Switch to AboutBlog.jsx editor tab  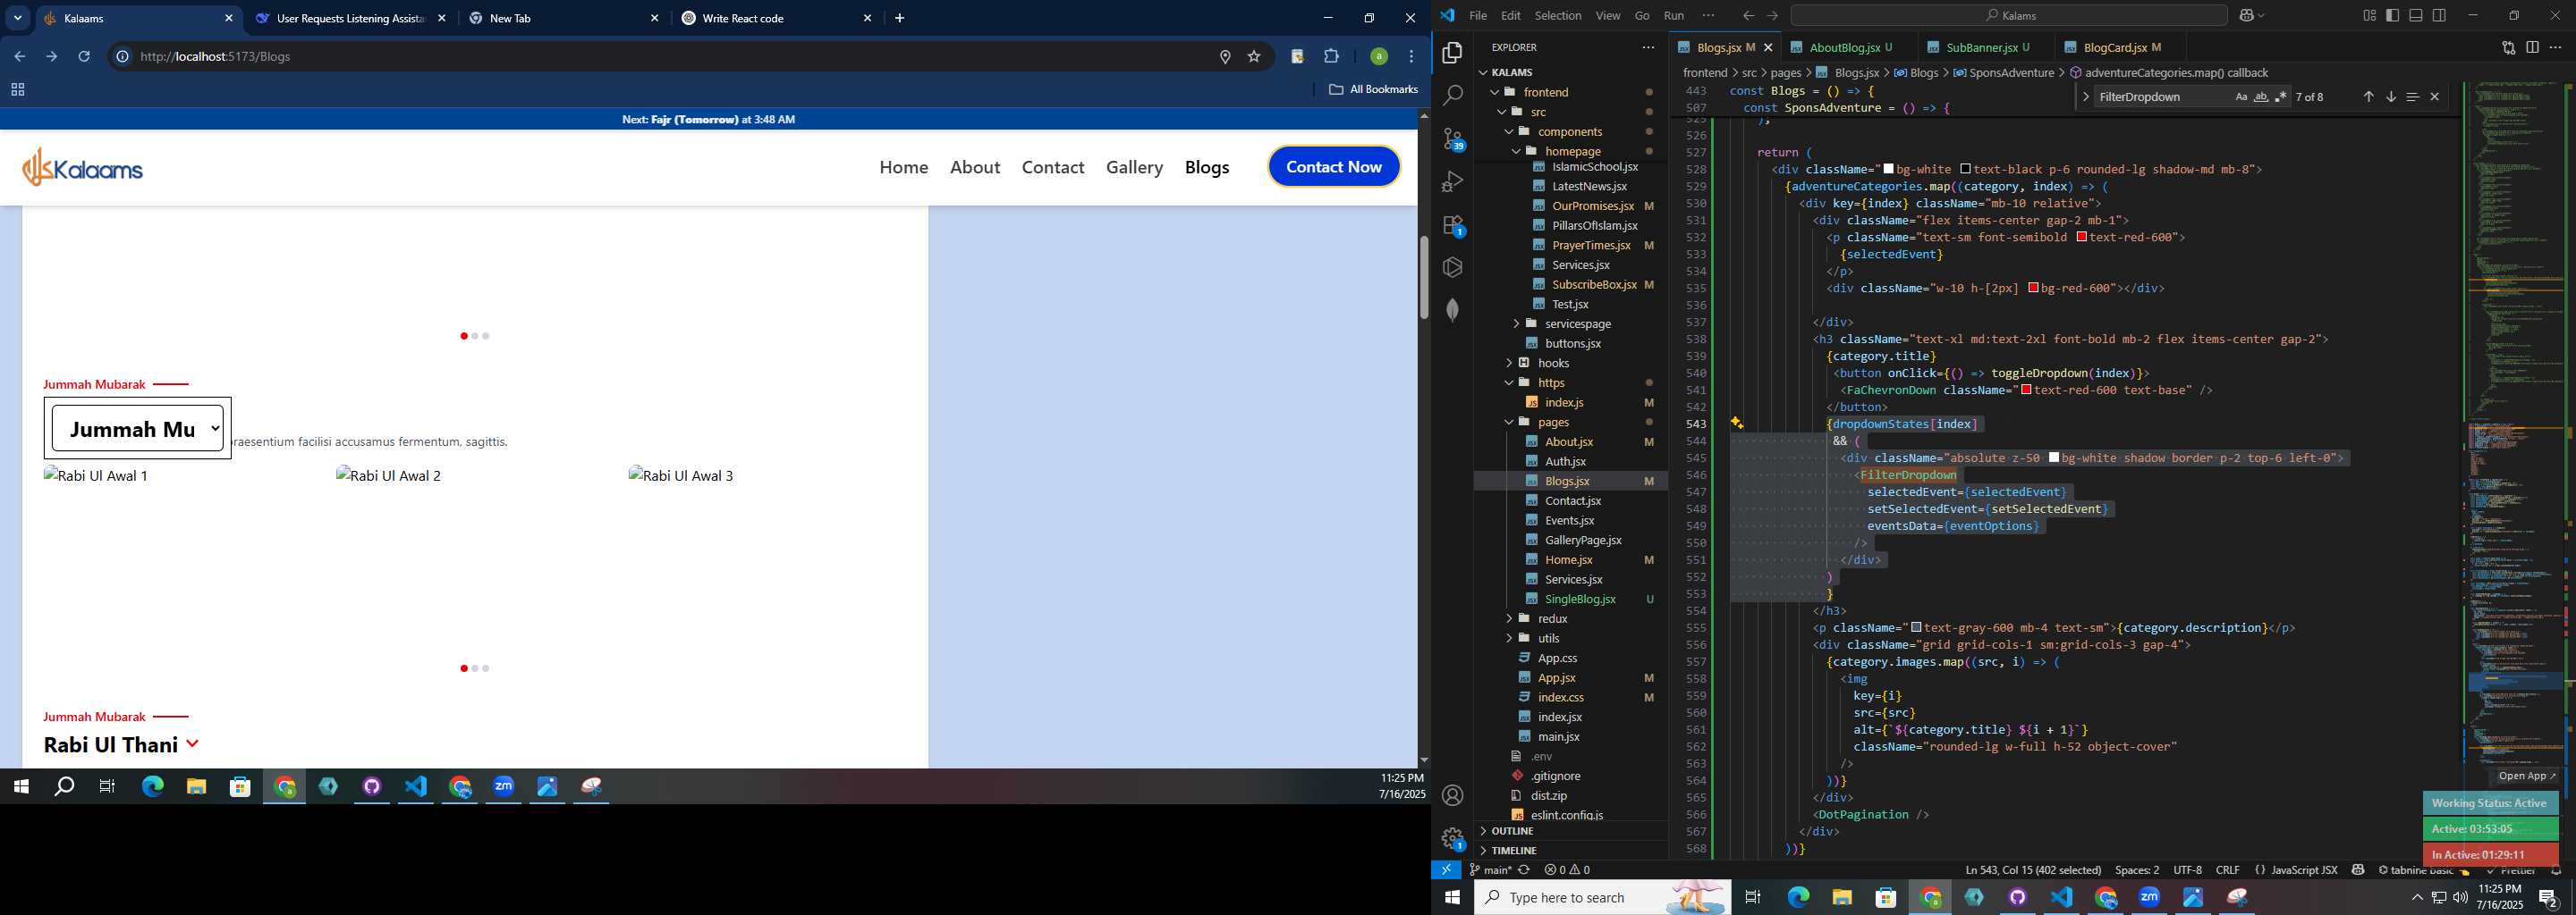coord(1844,47)
